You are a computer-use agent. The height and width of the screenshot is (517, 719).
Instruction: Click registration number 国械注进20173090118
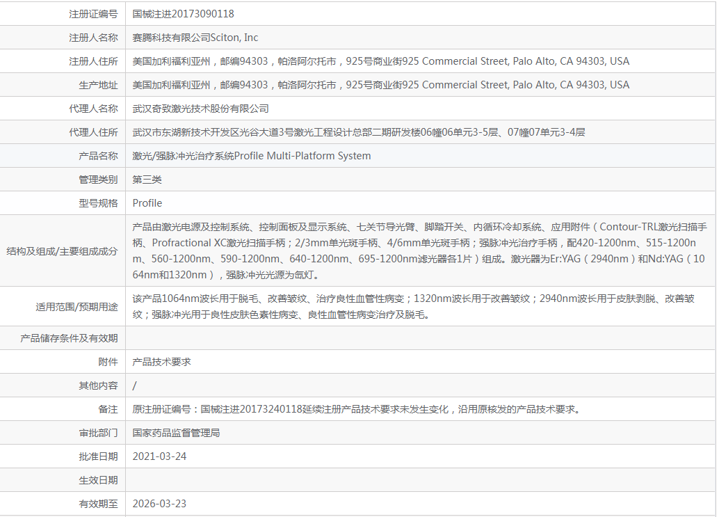[x=183, y=14]
